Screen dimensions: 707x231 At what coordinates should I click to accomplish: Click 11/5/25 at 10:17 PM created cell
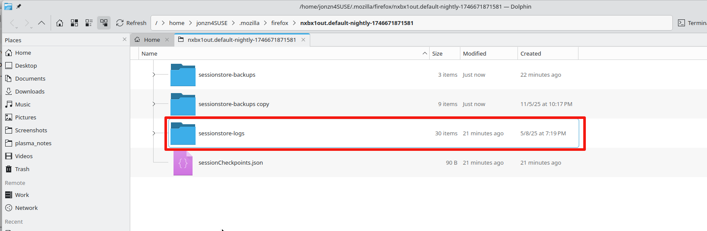[546, 104]
